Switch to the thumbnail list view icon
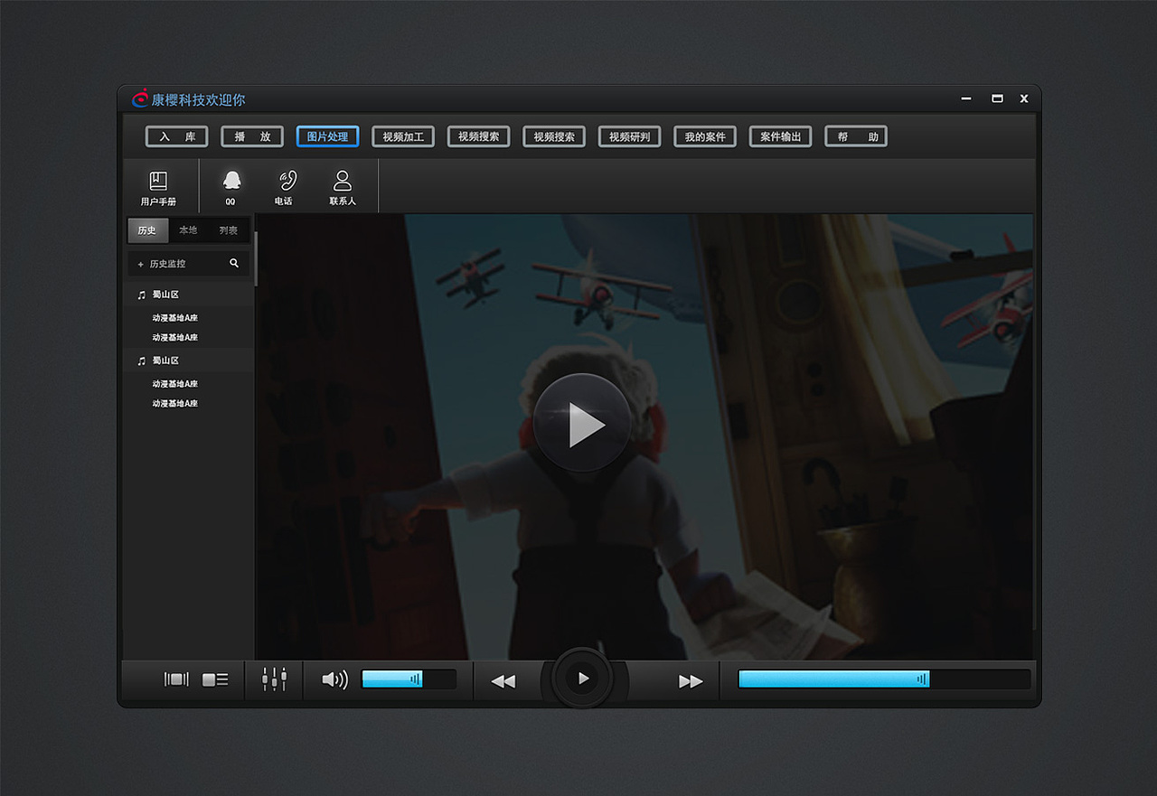Screen dimensions: 1157x796 [215, 679]
